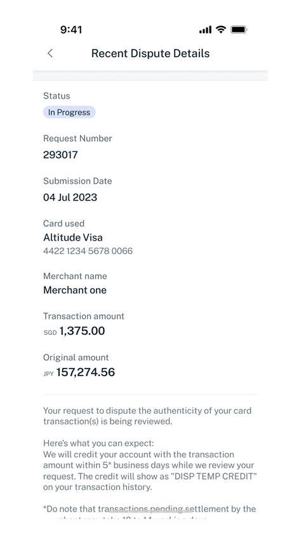
Task: Tap the back arrow icon
Action: click(50, 53)
